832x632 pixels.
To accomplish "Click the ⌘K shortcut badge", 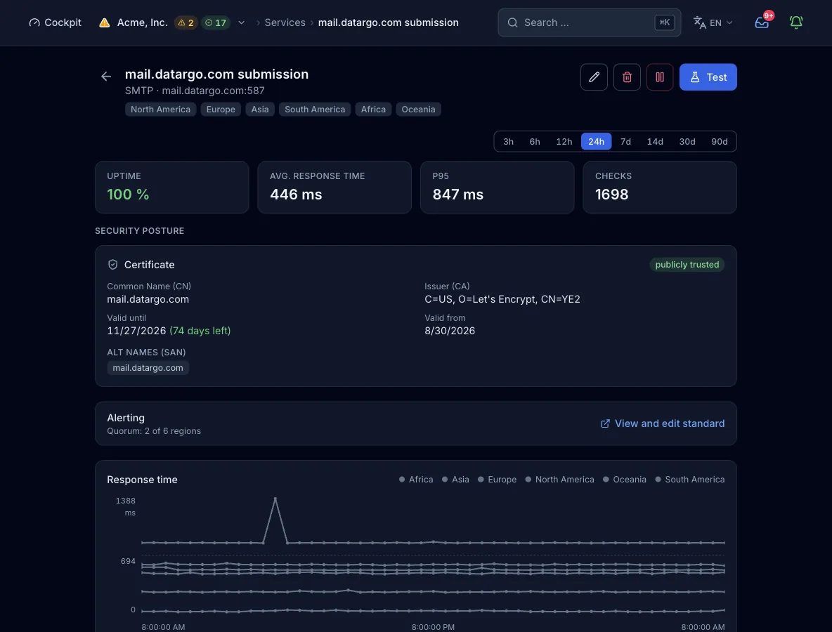I will [x=664, y=22].
